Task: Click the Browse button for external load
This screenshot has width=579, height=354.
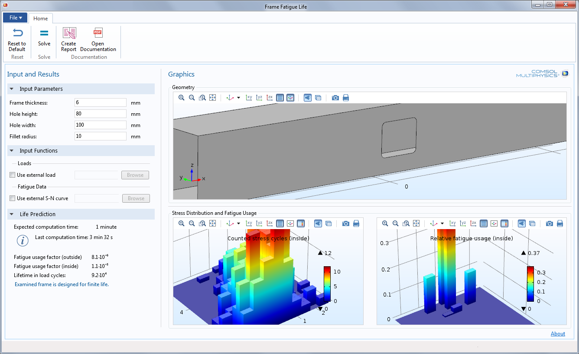Action: click(135, 175)
